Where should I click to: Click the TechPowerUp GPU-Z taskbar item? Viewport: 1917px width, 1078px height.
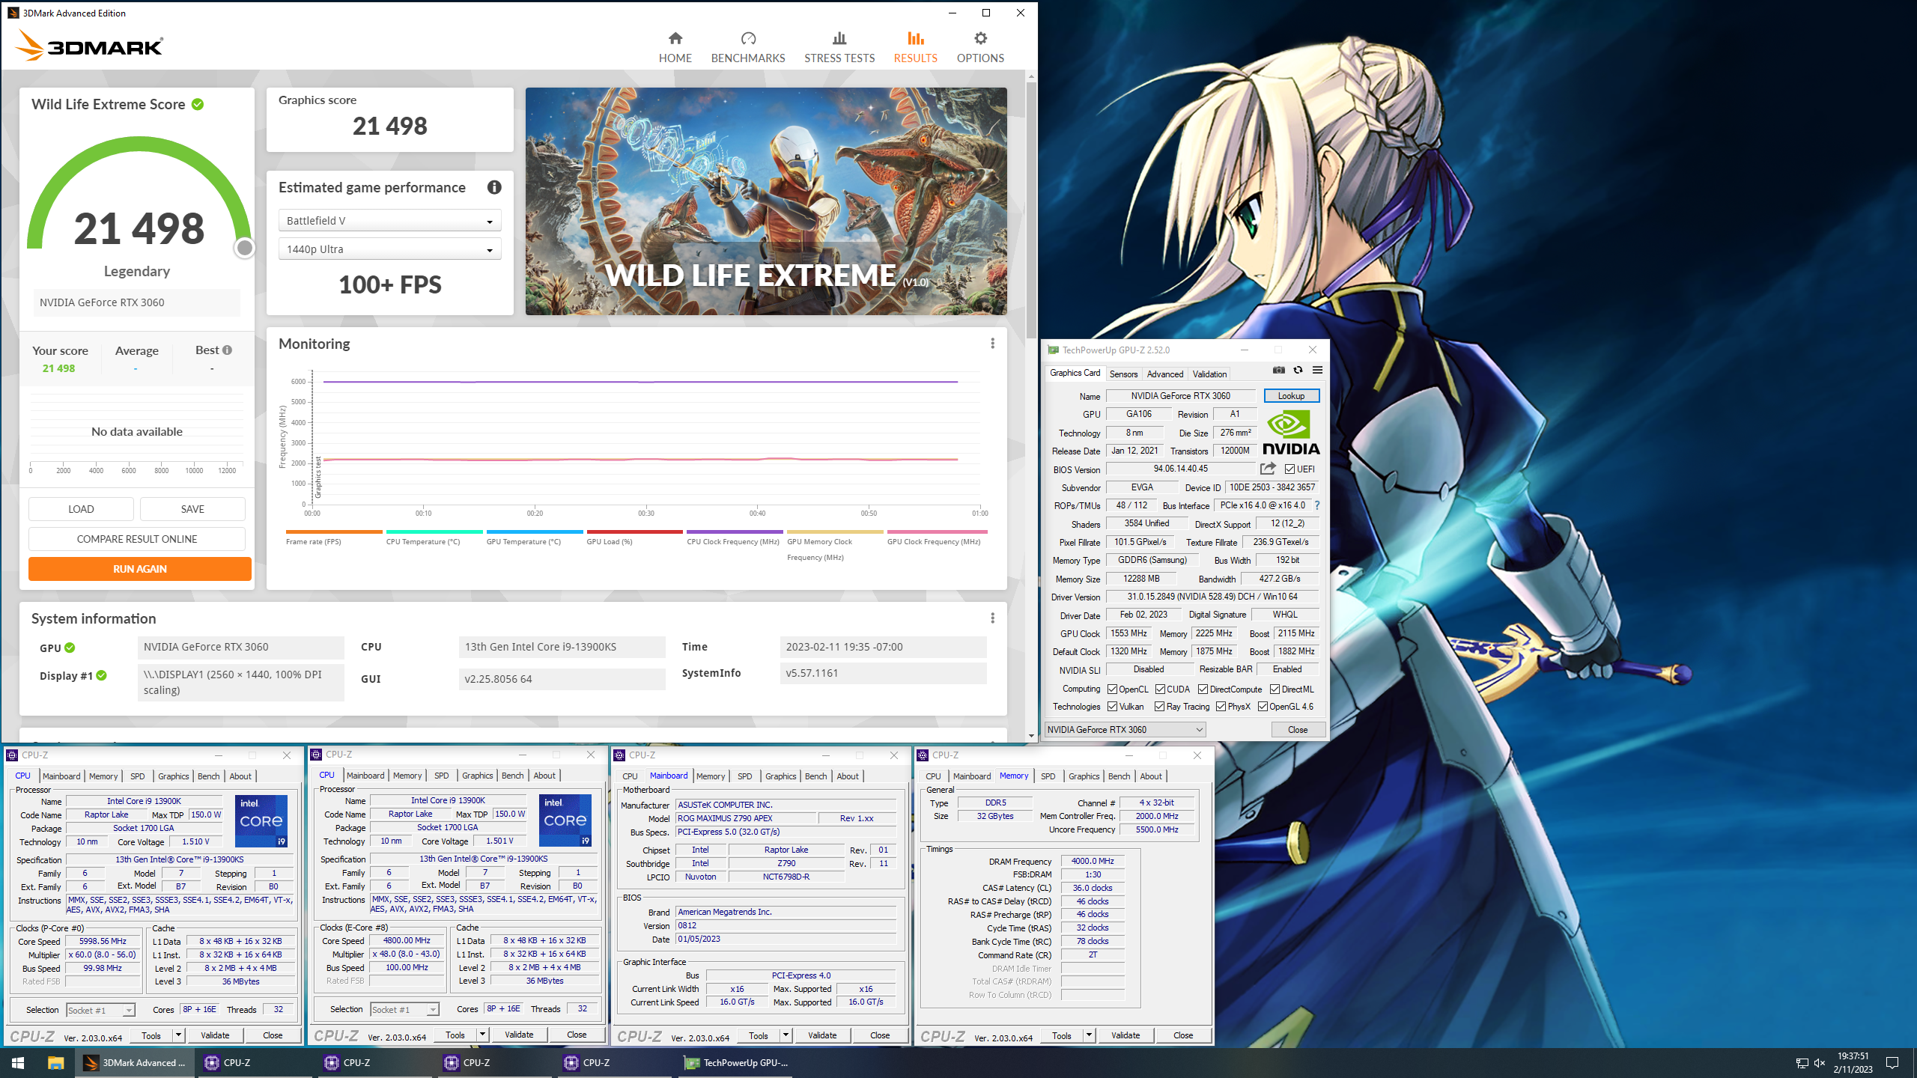pyautogui.click(x=738, y=1063)
